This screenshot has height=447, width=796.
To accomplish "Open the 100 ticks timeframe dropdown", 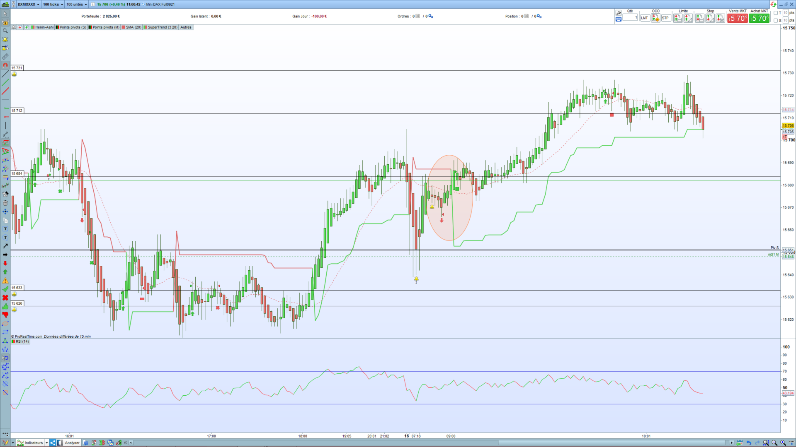I will pos(53,4).
